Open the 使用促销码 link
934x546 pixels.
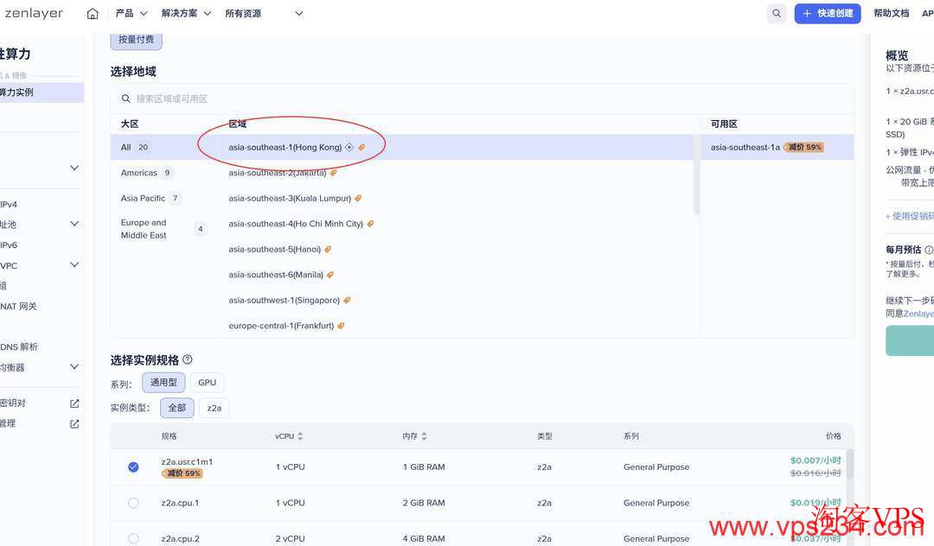(910, 216)
